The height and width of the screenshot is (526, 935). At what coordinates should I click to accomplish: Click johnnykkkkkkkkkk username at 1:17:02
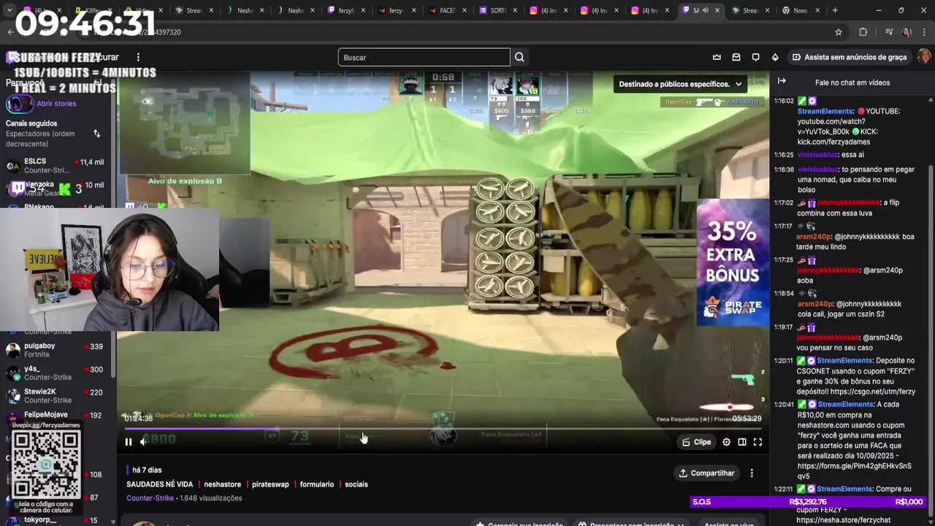pos(849,202)
